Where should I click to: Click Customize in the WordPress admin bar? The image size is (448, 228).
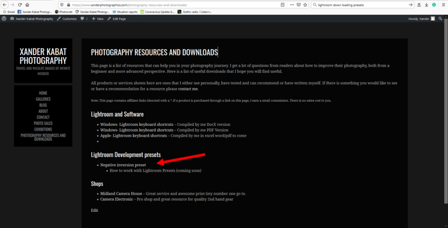[67, 18]
